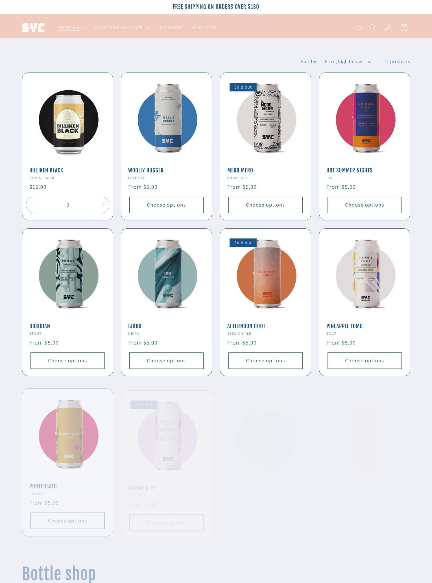432x583 pixels.
Task: Choose options for Woolly Bugger
Action: pos(166,205)
